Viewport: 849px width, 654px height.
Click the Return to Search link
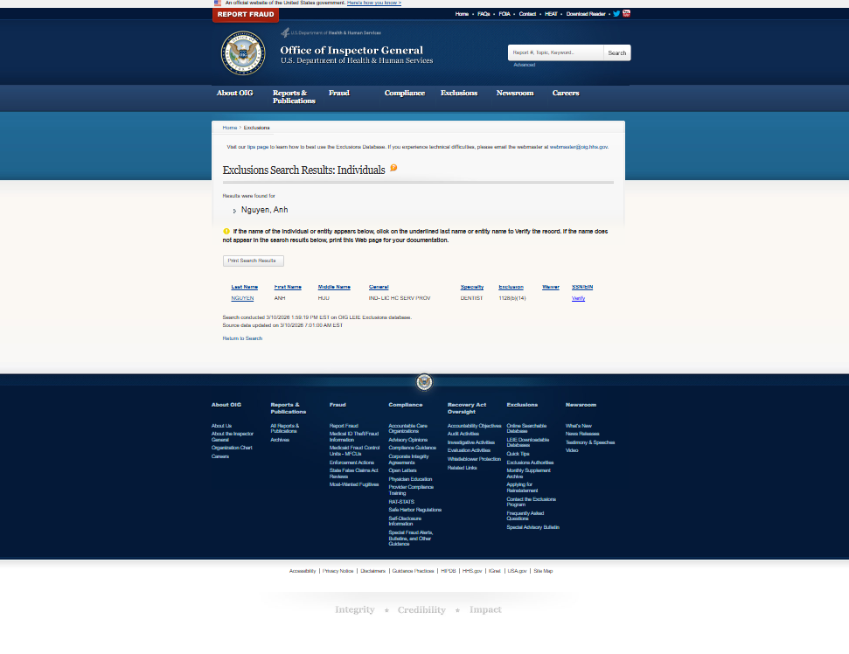pos(241,338)
